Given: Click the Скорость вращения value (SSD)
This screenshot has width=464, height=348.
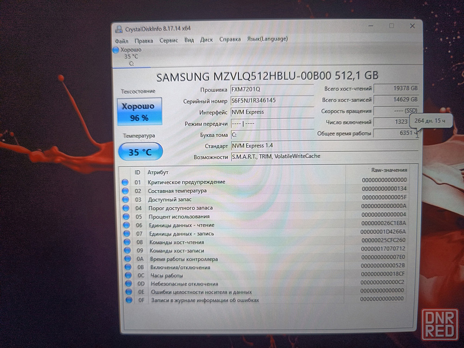Looking at the screenshot, I should tap(396, 111).
